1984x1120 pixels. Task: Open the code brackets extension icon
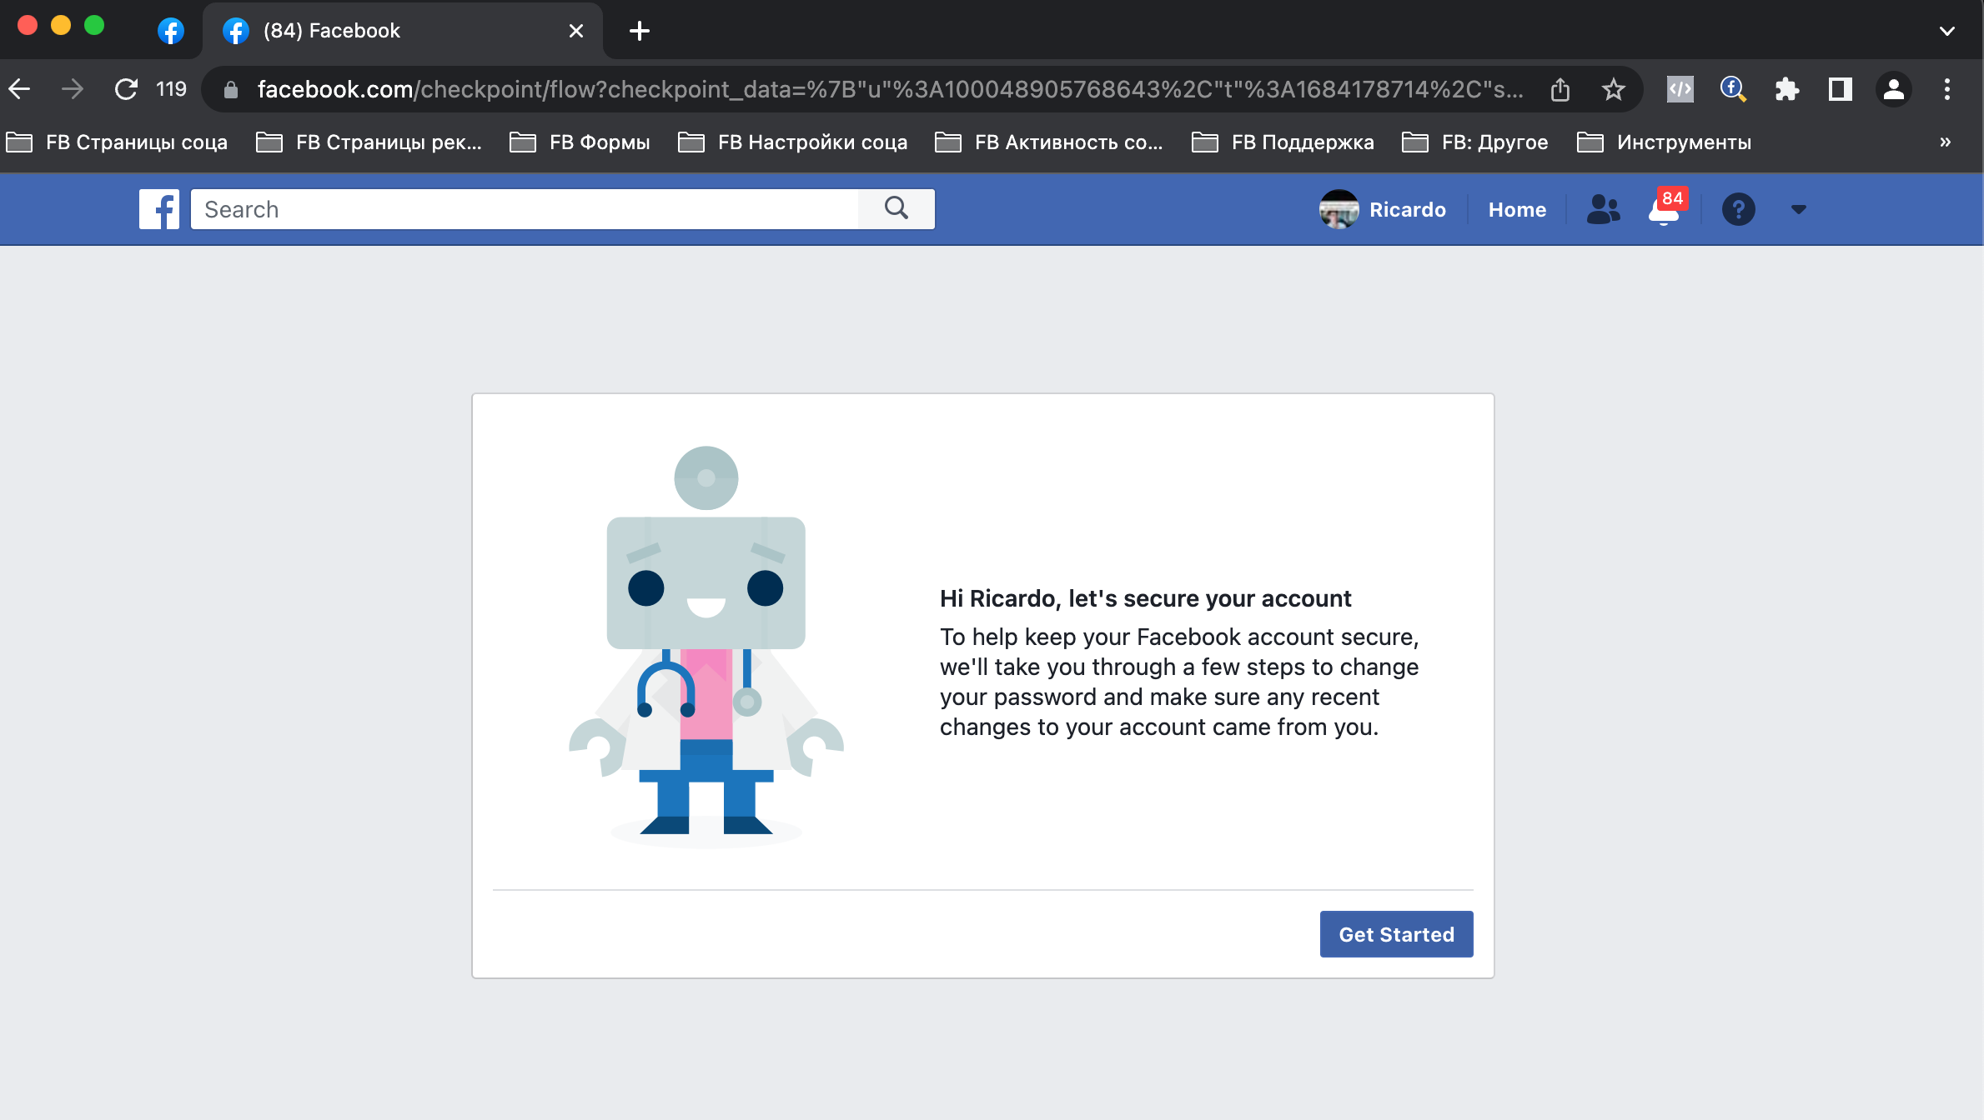click(x=1680, y=89)
